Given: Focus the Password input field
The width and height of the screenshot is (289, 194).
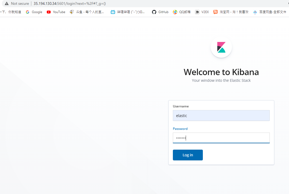Looking at the screenshot, I should 221,138.
